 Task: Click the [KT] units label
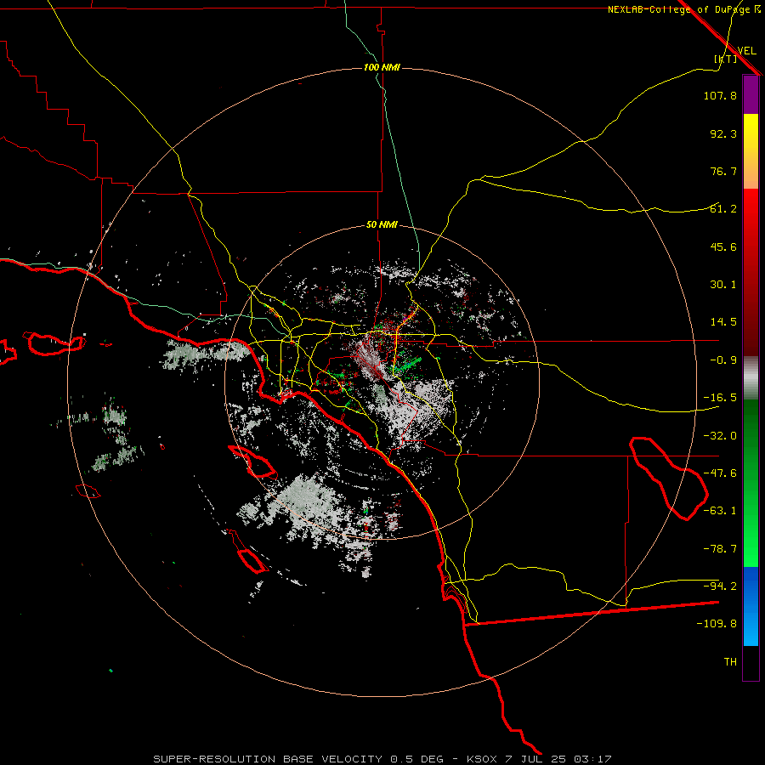725,59
